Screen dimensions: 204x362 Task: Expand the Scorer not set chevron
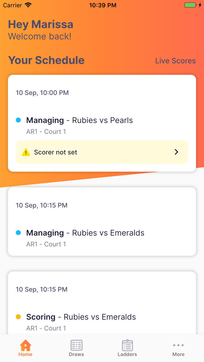(176, 152)
